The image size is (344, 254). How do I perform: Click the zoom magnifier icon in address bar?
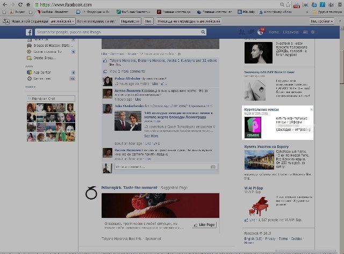point(282,4)
